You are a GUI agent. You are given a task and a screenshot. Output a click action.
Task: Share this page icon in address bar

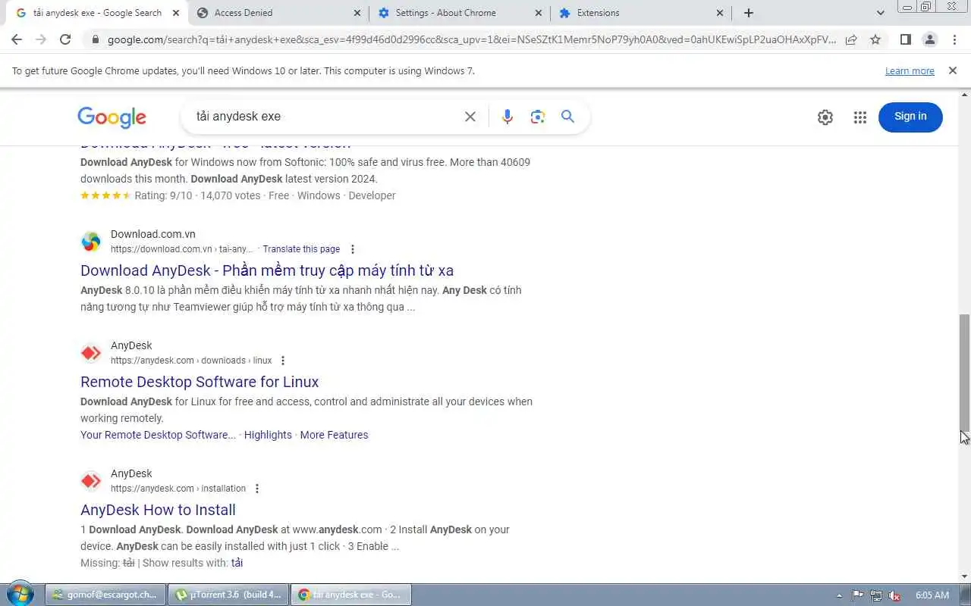pos(851,39)
